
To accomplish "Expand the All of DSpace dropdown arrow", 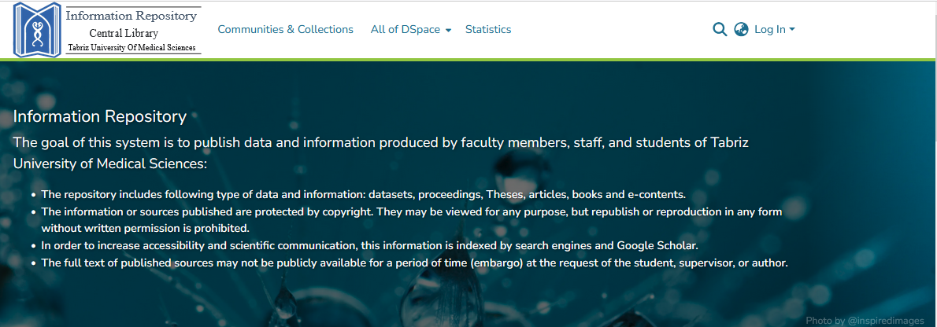I will [x=448, y=31].
